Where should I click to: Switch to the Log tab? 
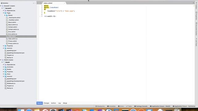coord(59,103)
